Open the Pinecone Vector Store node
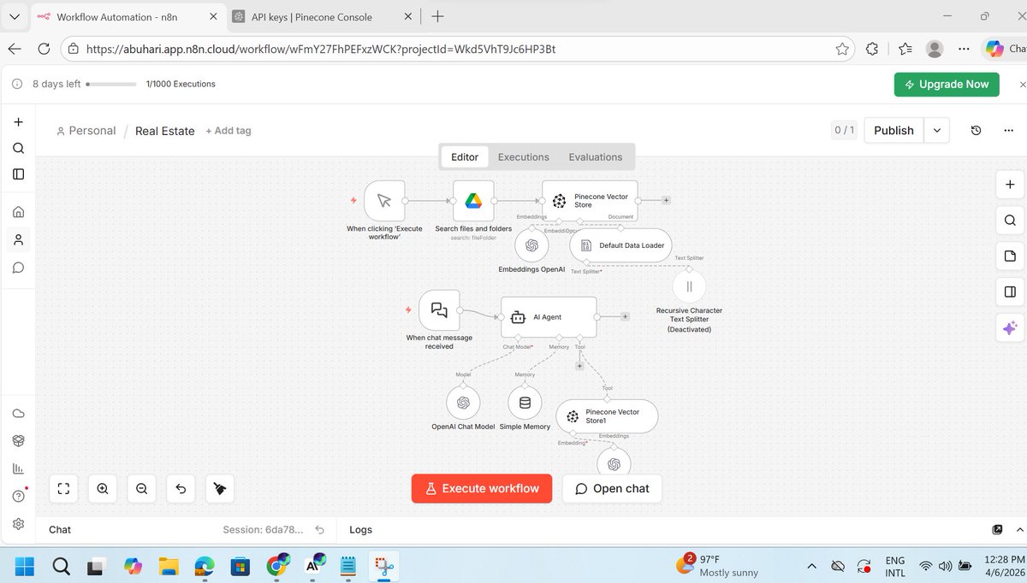The image size is (1027, 583). tap(590, 200)
